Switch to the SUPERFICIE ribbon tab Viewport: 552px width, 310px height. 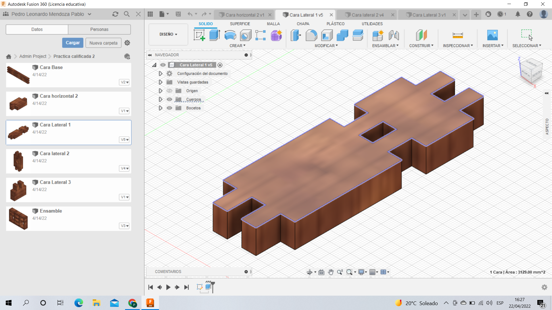pyautogui.click(x=240, y=24)
